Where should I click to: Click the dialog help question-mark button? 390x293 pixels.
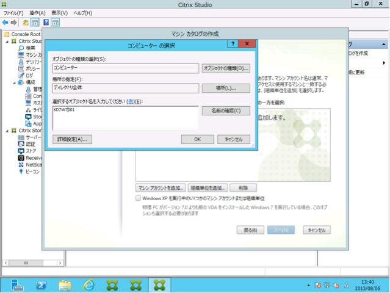coord(233,44)
